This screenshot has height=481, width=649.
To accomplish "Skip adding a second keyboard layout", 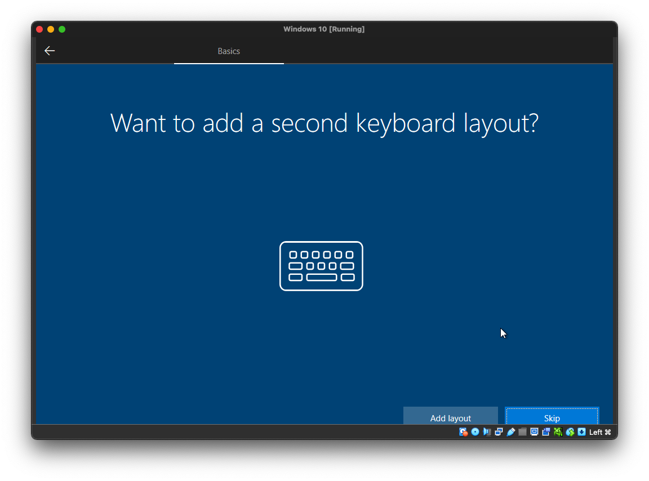I will pos(552,417).
